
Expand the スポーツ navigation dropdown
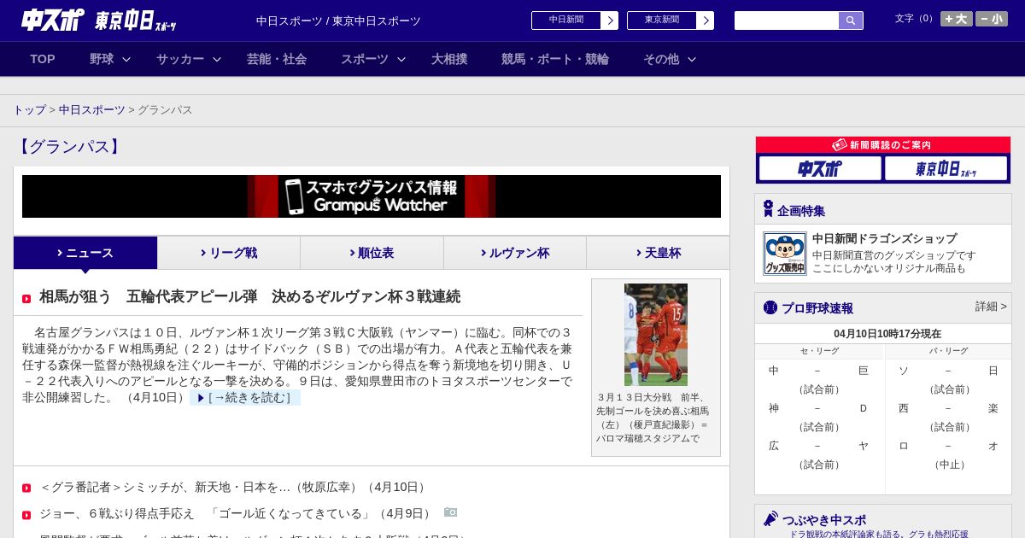pos(373,59)
